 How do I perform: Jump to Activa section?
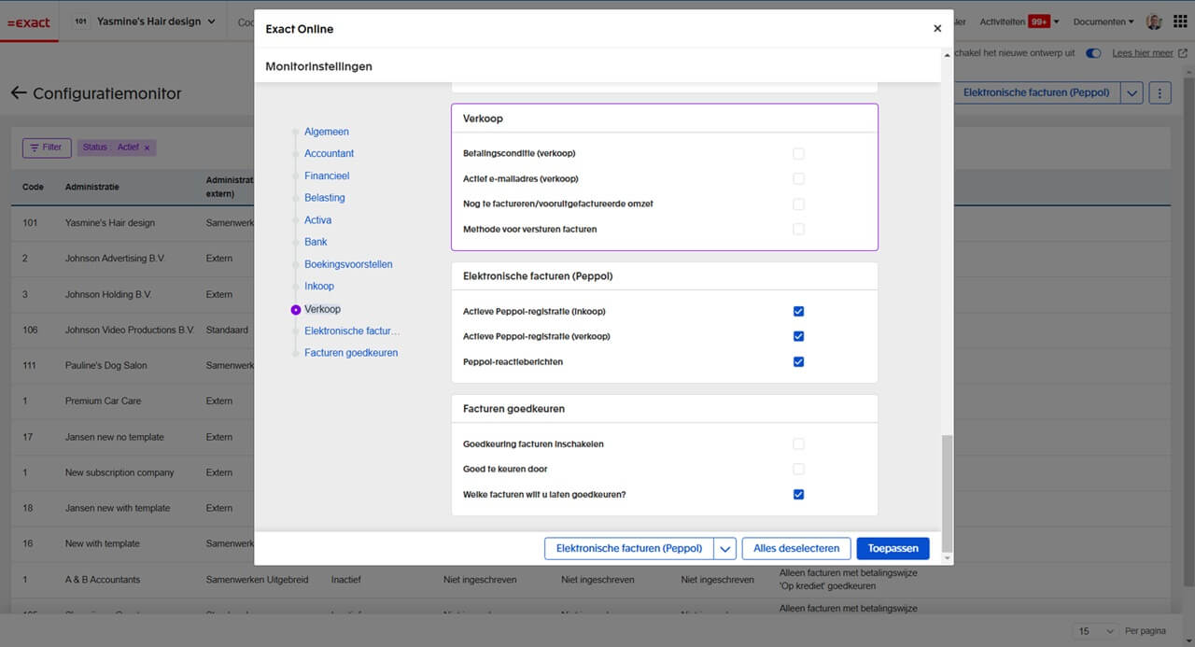[318, 220]
